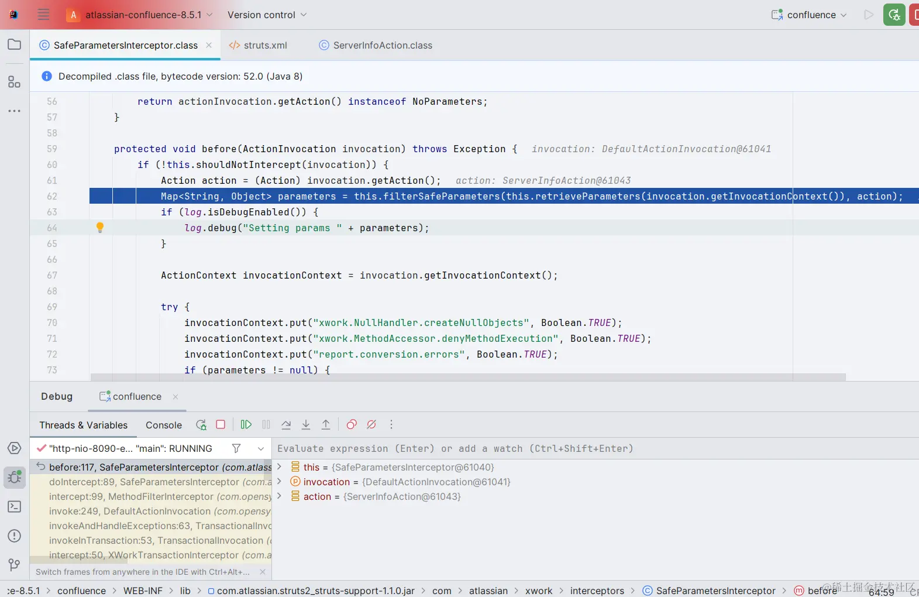Click the struts-support jar breadcrumb

(311, 591)
